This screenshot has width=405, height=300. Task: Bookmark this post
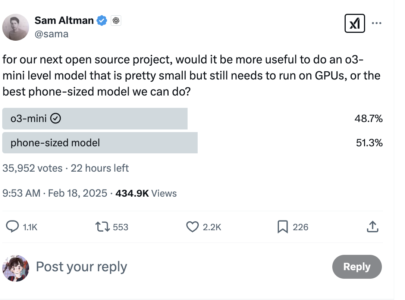pyautogui.click(x=283, y=226)
